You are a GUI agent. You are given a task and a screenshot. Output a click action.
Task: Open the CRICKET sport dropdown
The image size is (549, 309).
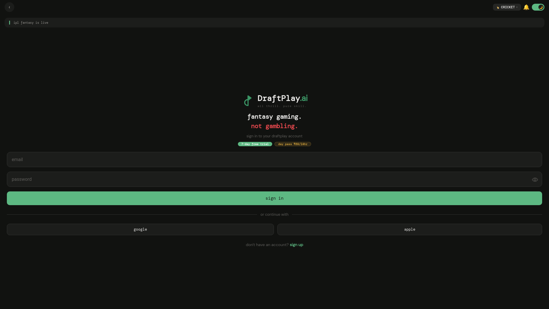(507, 7)
